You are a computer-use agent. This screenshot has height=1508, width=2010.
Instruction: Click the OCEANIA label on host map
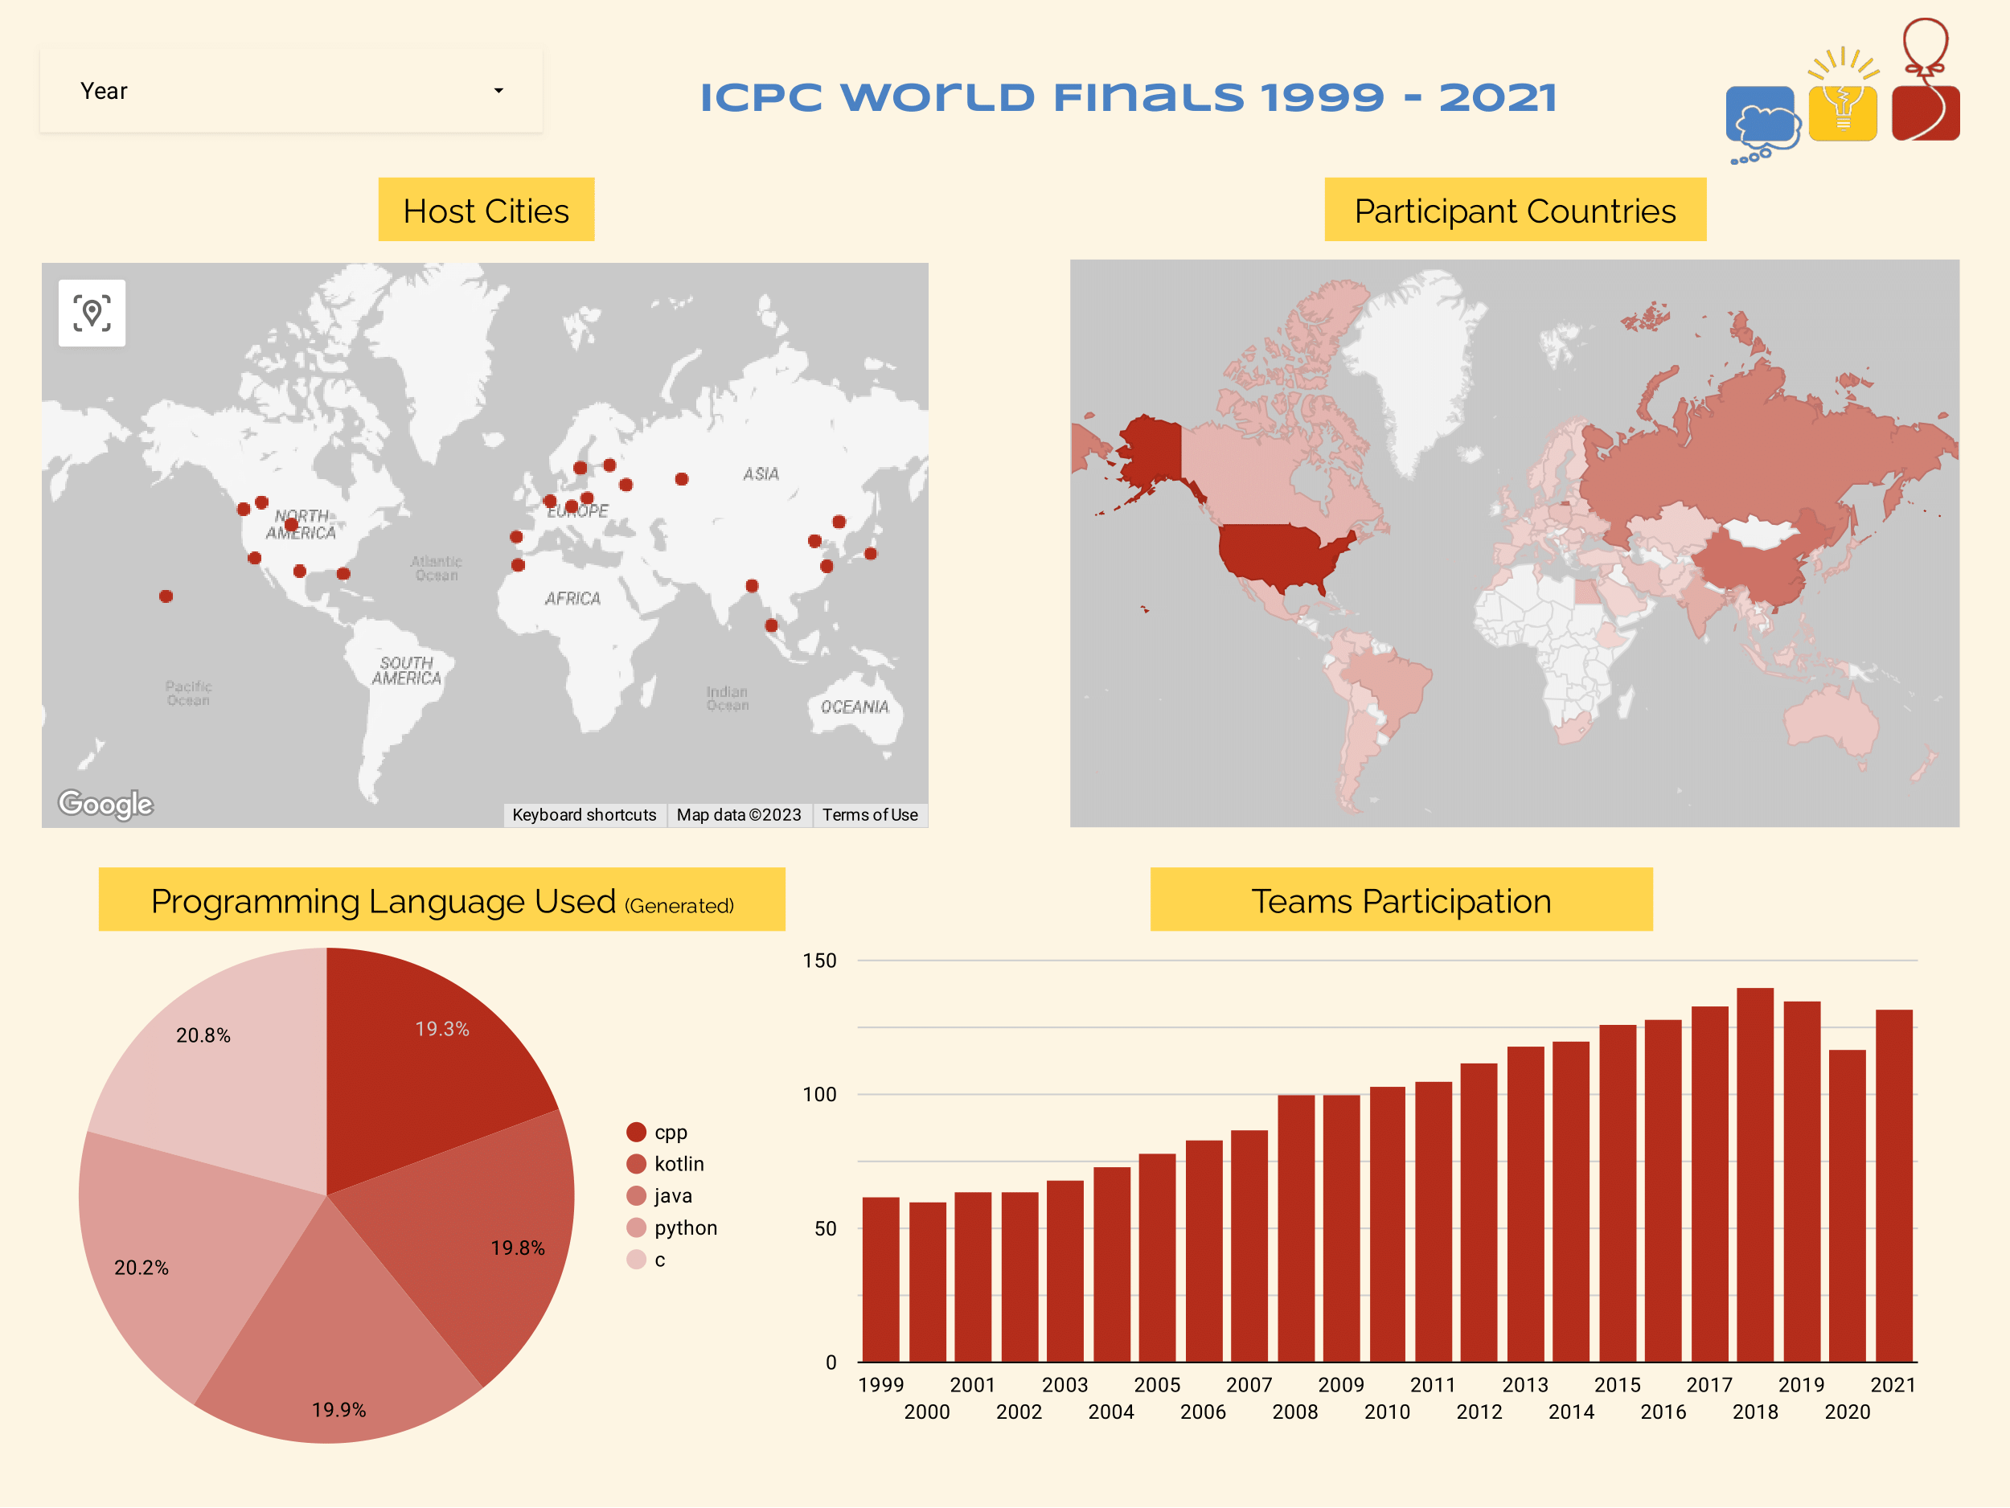854,707
